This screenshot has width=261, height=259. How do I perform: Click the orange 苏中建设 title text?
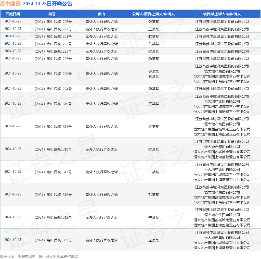point(10,4)
